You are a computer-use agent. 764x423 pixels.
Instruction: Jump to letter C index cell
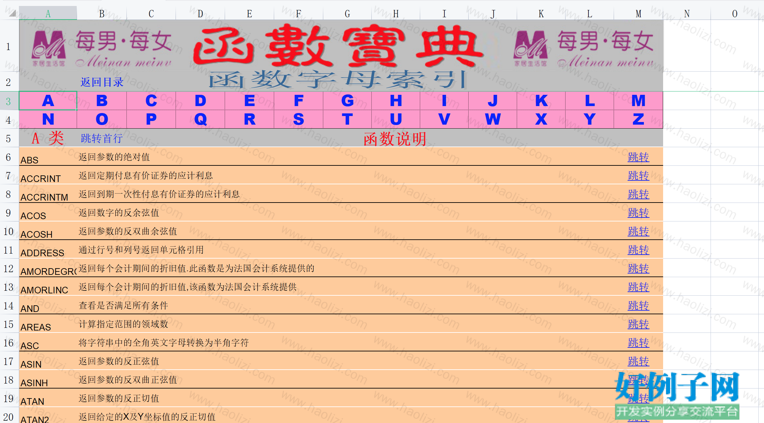click(151, 101)
